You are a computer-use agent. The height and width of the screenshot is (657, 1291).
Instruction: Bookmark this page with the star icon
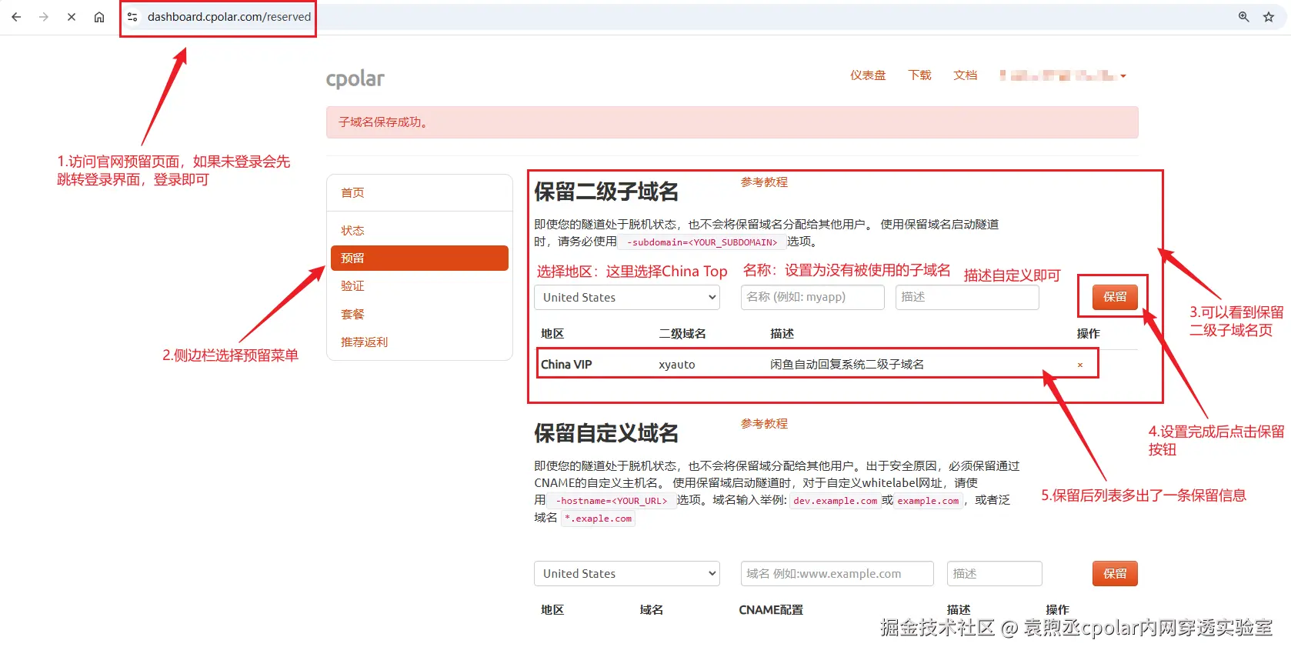(1269, 17)
